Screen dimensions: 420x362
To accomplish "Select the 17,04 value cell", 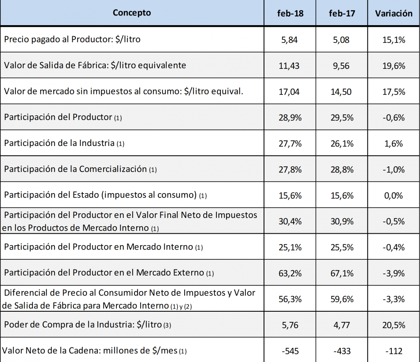I will point(290,91).
